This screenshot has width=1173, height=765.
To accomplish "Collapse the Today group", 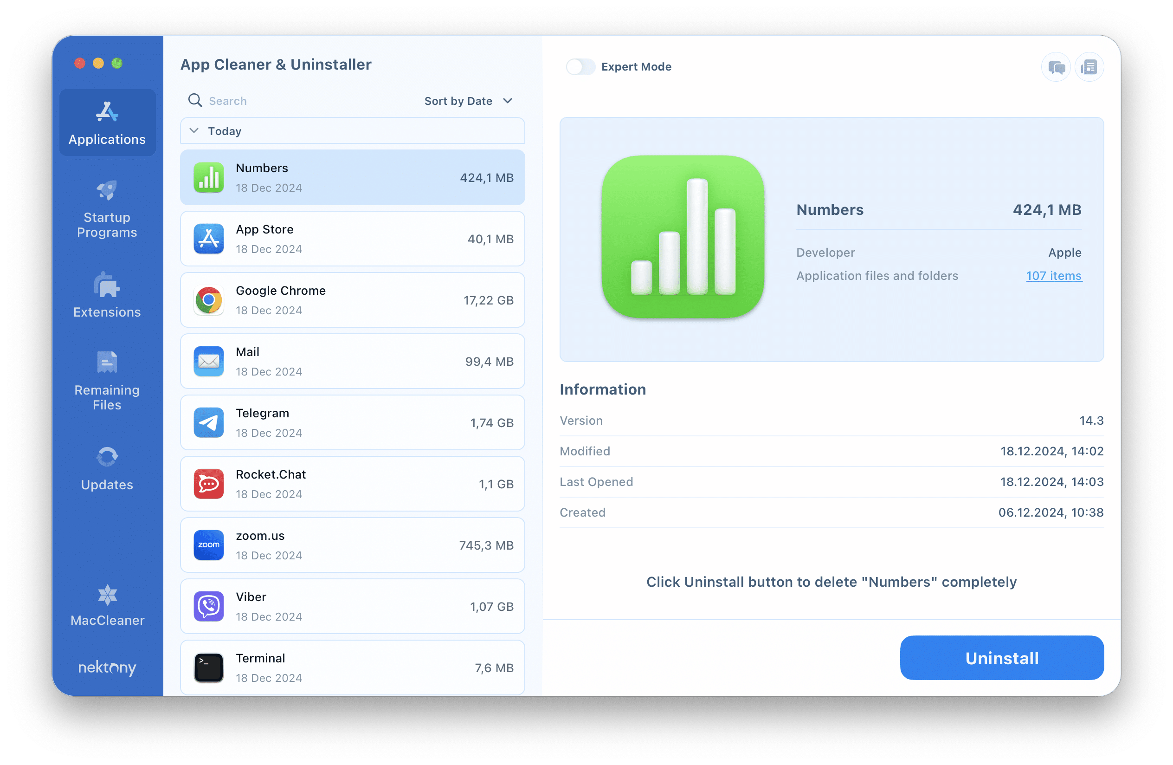I will click(194, 130).
